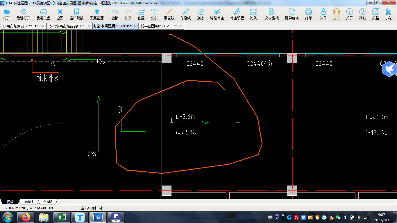
Task: Click the 屏幕旋转 rotate screen icon
Action: 292,14
